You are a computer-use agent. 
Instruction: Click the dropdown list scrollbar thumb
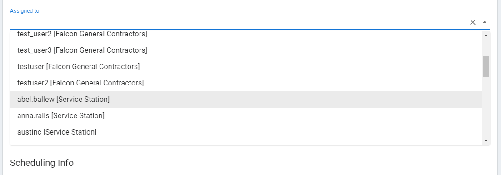point(486,66)
